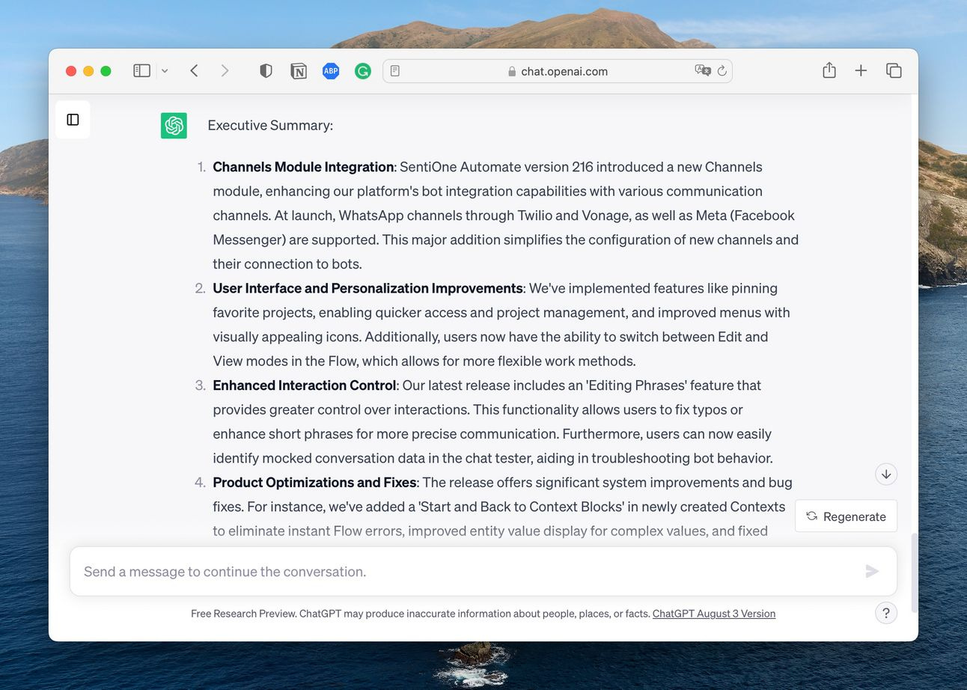Regenerate the response
Viewport: 967px width, 690px height.
tap(846, 516)
